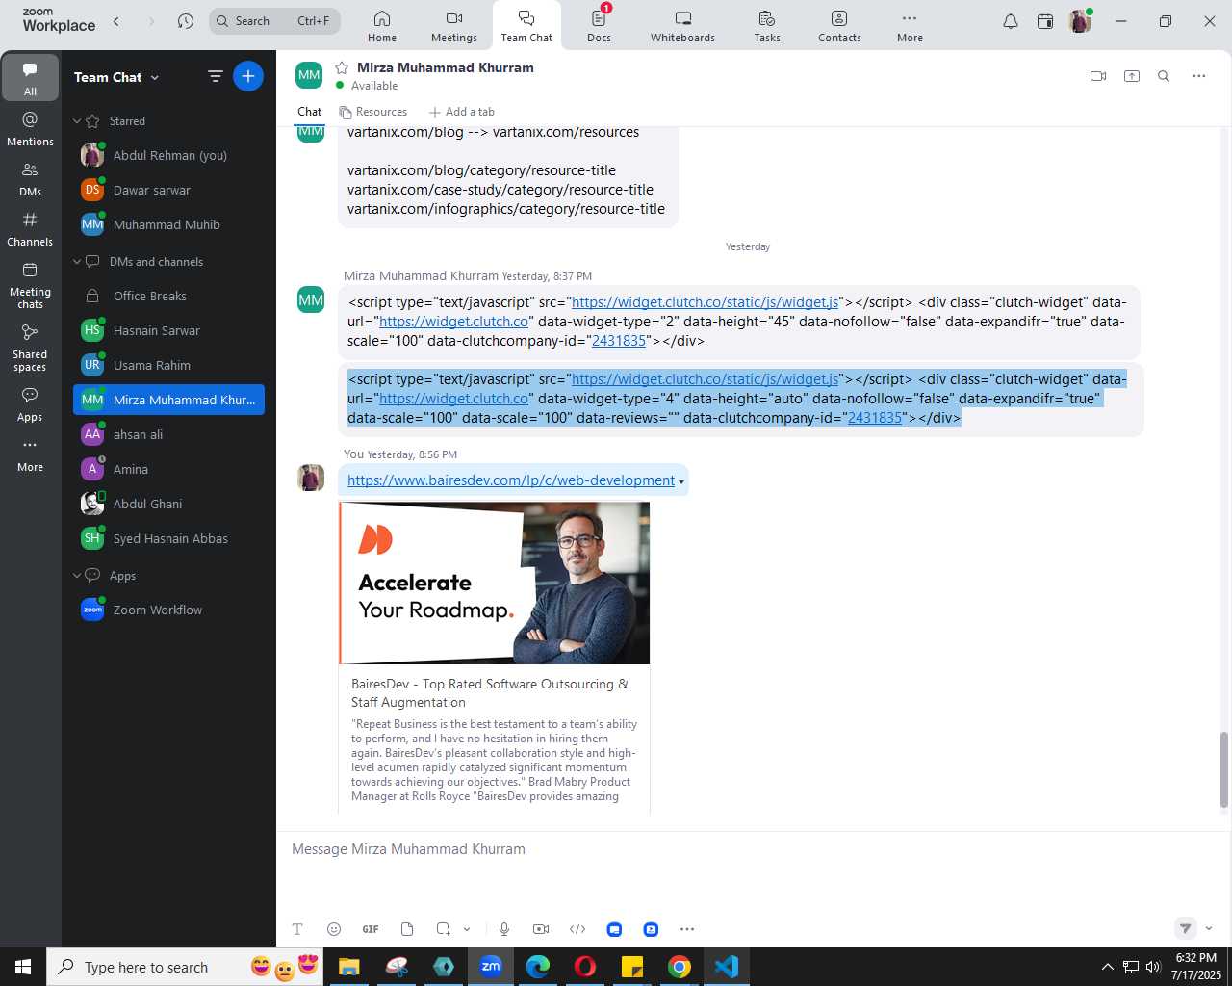Click the share screen icon in chat header
The width and height of the screenshot is (1232, 986).
click(x=1132, y=76)
